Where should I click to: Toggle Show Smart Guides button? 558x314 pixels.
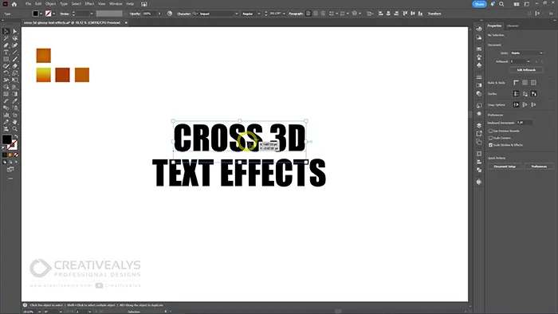click(x=534, y=94)
